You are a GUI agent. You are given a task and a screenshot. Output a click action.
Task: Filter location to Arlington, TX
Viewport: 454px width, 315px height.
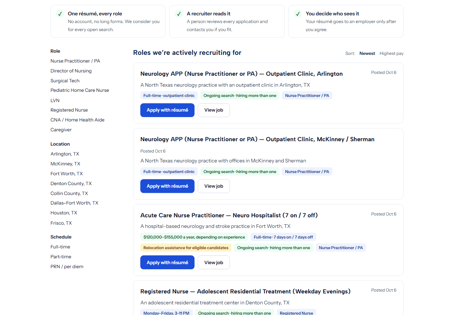pyautogui.click(x=65, y=154)
